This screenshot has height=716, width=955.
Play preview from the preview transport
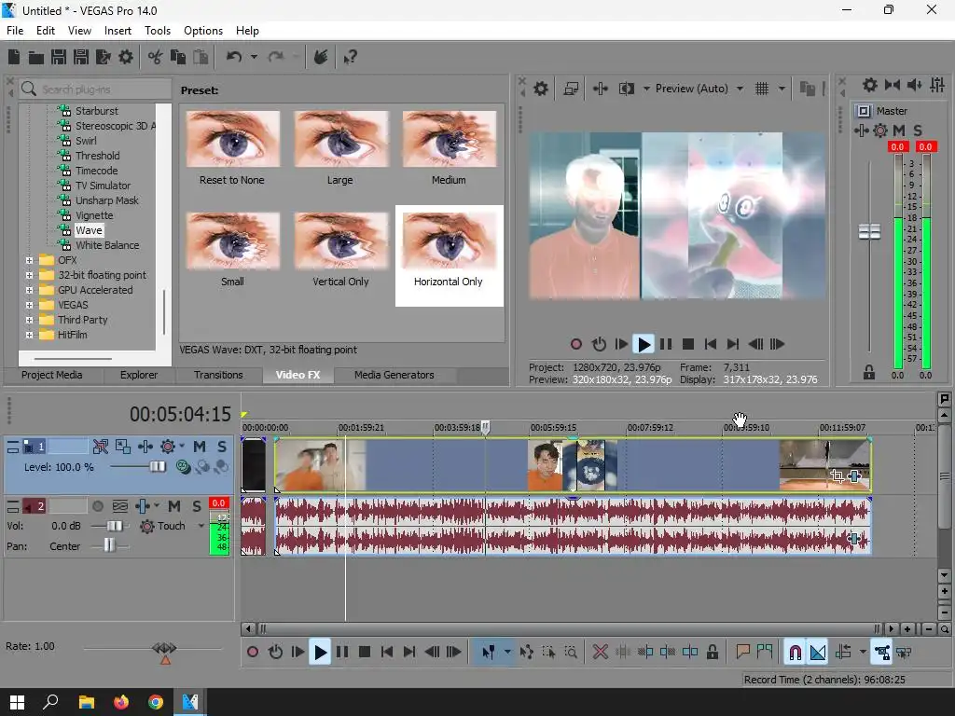tap(644, 344)
